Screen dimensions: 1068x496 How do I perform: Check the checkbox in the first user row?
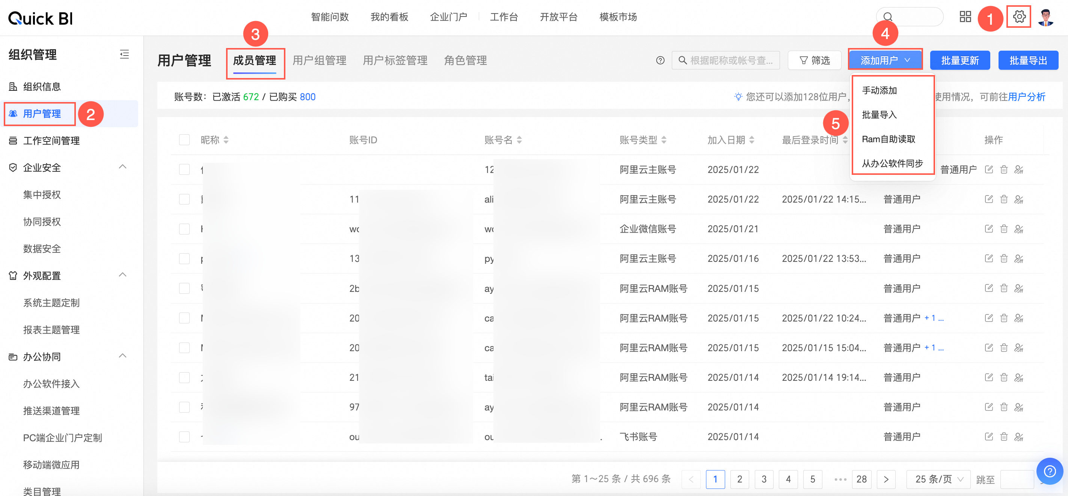(184, 170)
